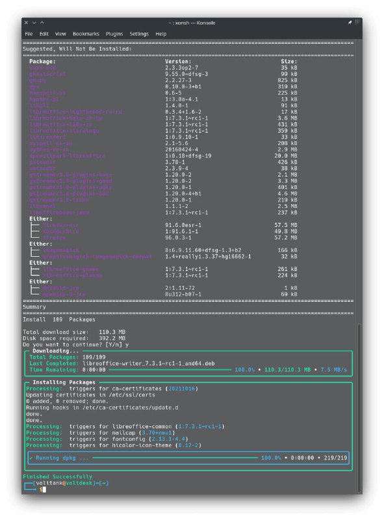Open the Bookmarks menu

click(86, 34)
